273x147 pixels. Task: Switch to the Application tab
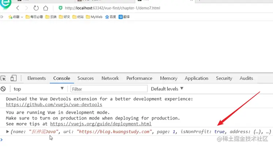click(196, 78)
